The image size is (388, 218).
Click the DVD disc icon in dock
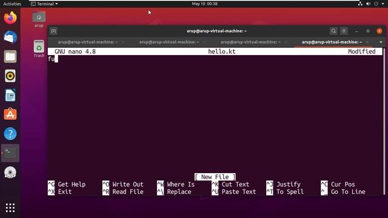10,173
